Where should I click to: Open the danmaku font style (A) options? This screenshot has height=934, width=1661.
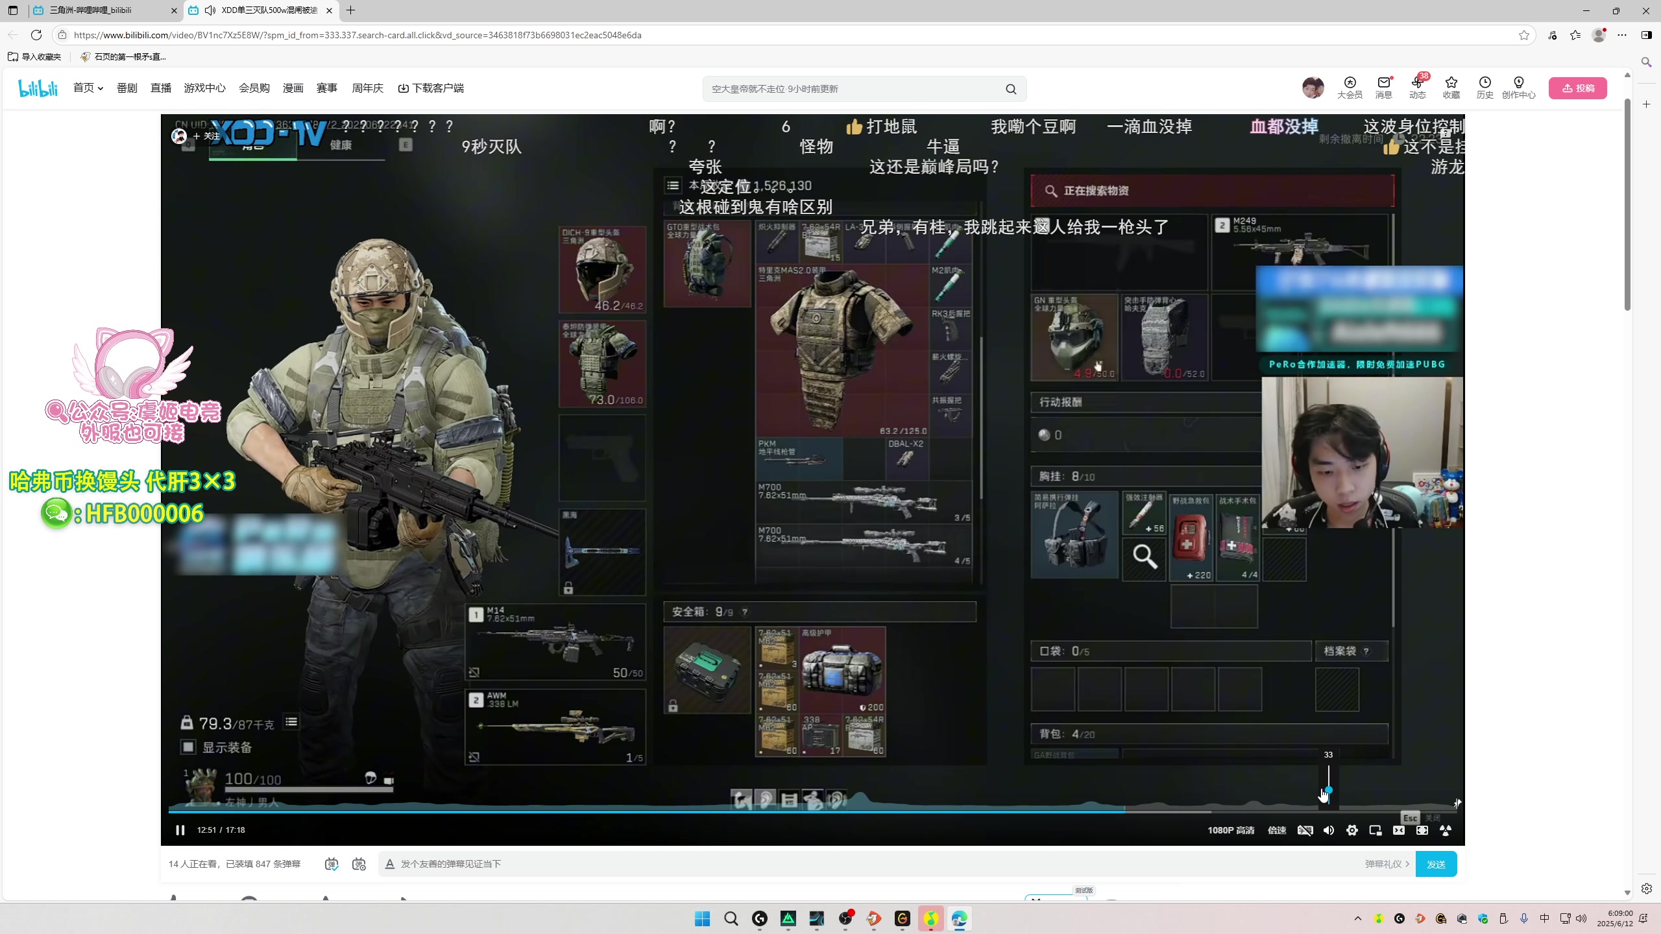point(390,864)
